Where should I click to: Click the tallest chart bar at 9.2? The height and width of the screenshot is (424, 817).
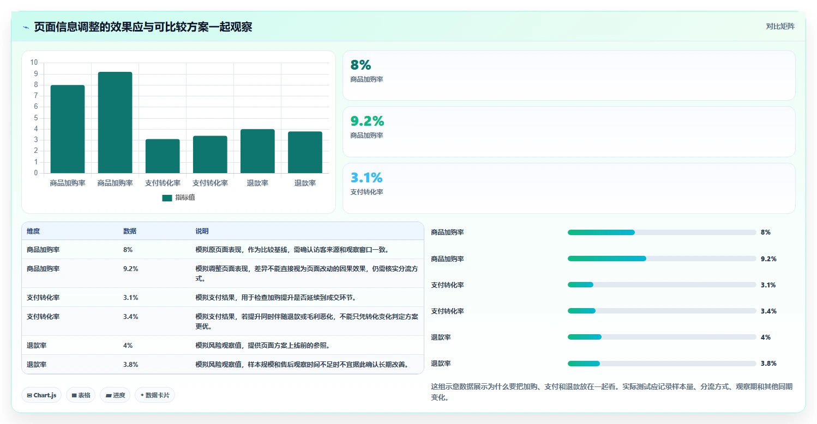[x=115, y=122]
